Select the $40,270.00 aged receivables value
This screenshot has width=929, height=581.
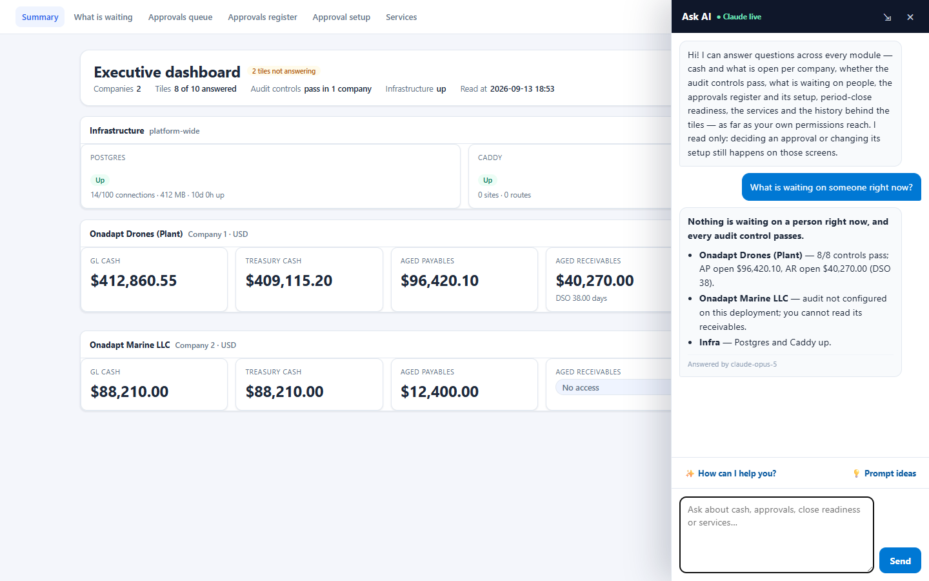coord(595,281)
